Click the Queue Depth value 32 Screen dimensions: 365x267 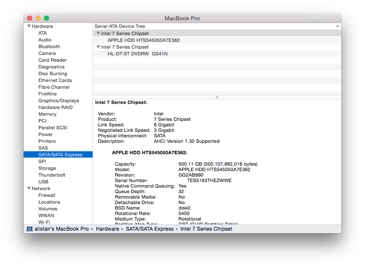pyautogui.click(x=181, y=191)
